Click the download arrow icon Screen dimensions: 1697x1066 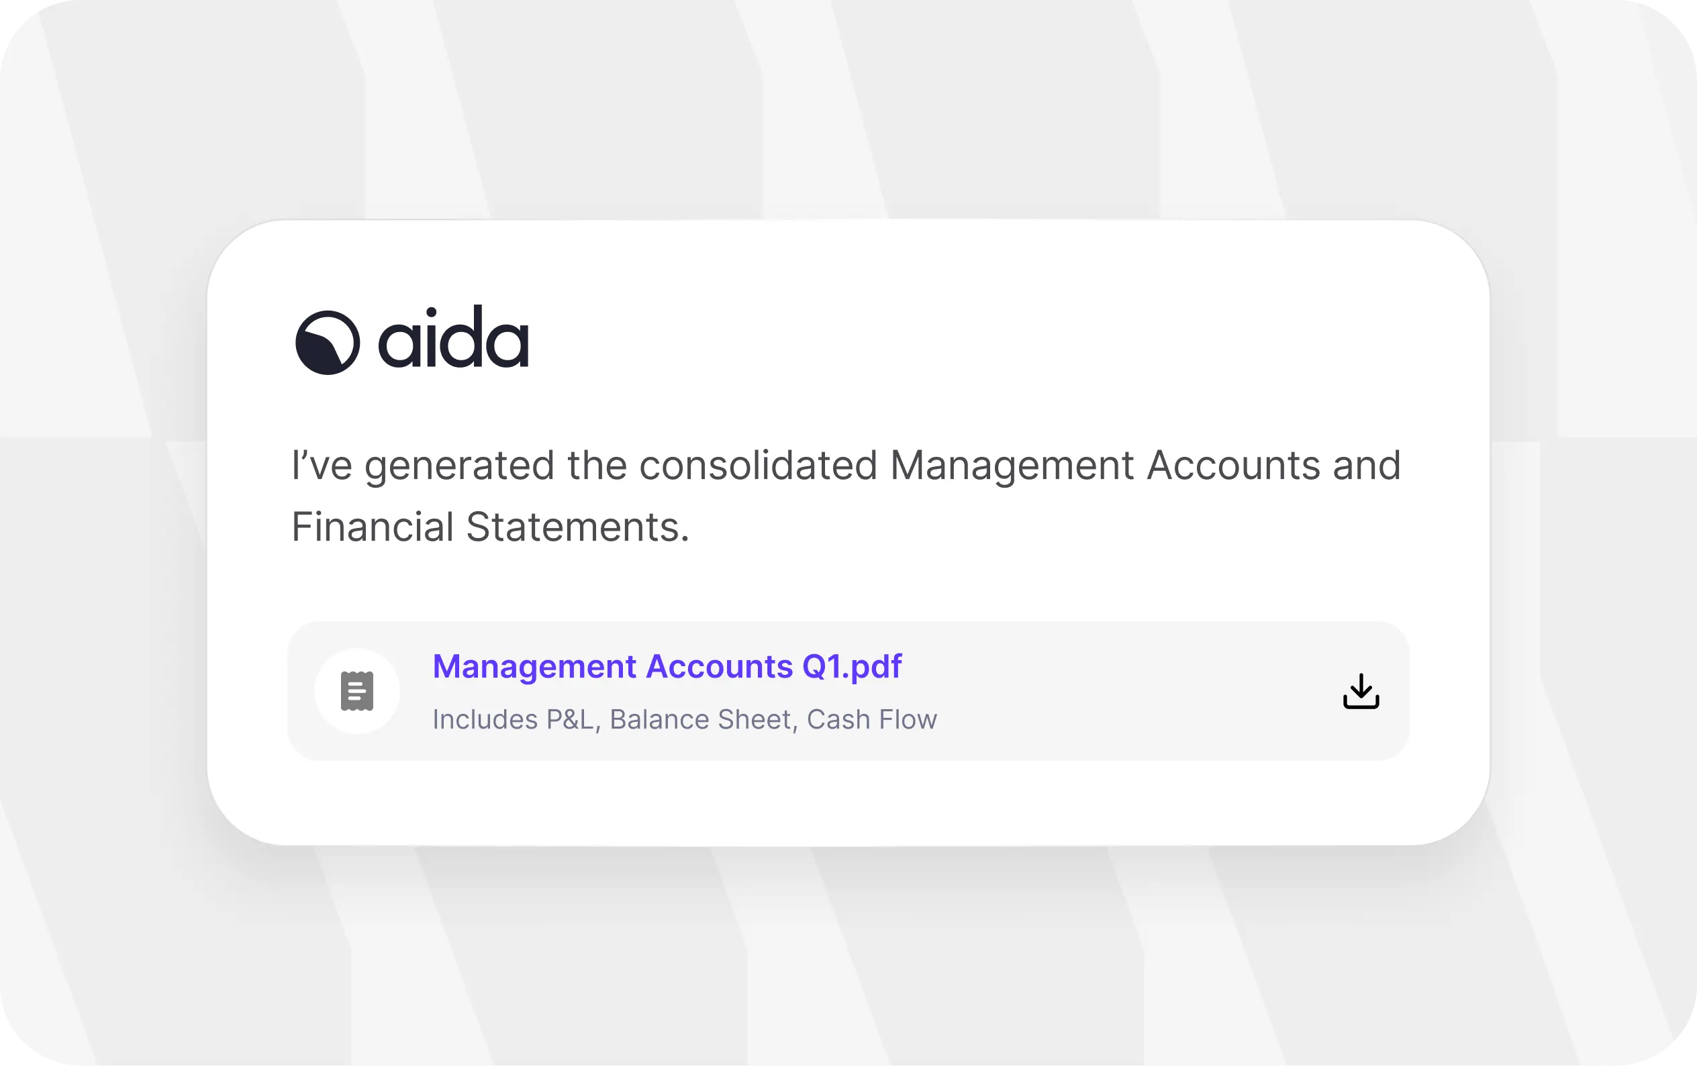(x=1361, y=692)
